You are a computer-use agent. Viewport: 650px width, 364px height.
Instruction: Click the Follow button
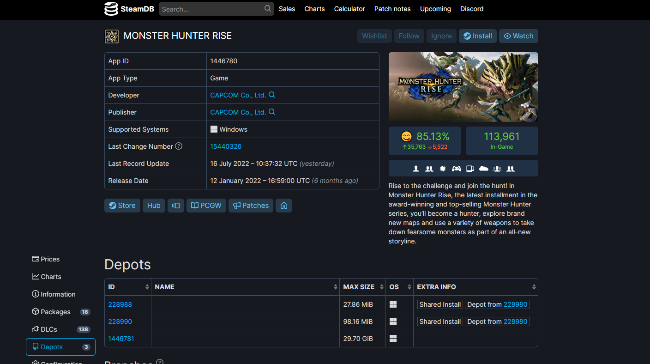tap(409, 36)
